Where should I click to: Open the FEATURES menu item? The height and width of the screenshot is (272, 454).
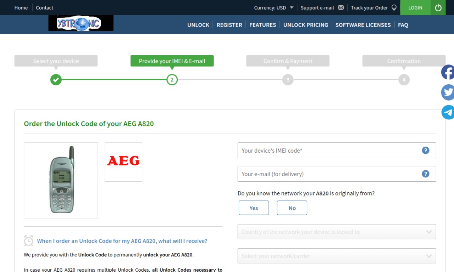pyautogui.click(x=262, y=25)
